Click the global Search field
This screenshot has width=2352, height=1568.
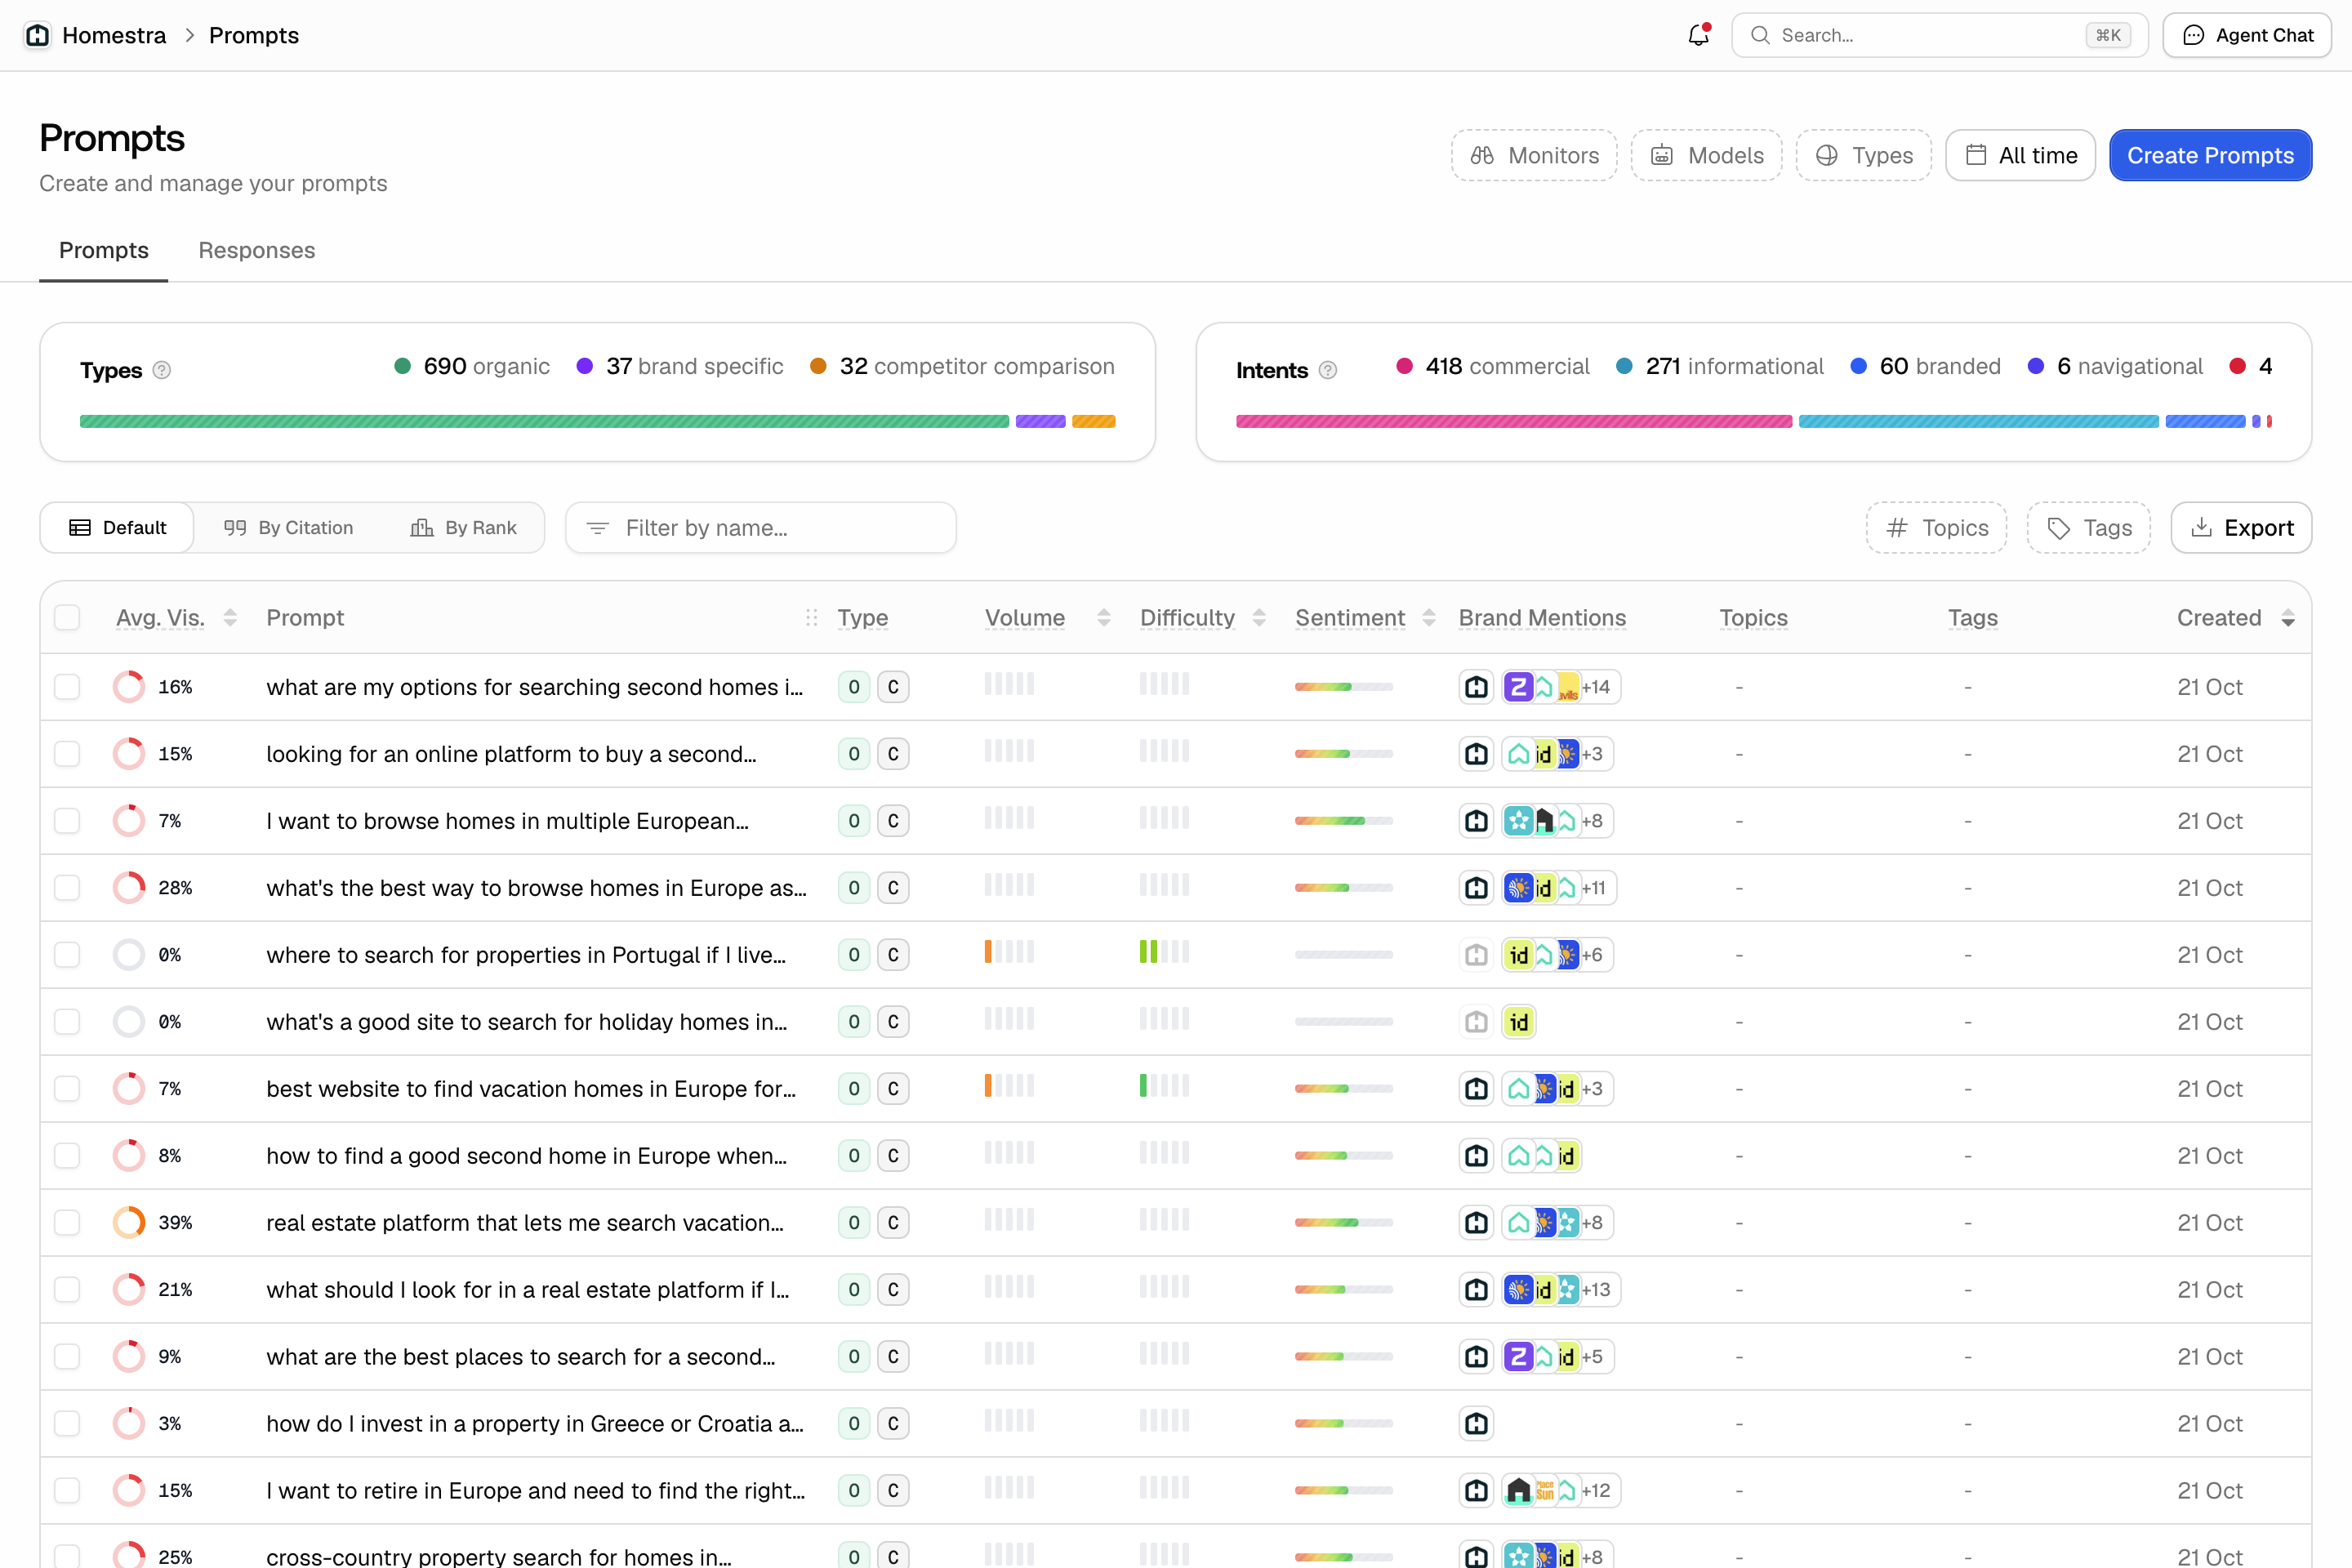[1939, 35]
